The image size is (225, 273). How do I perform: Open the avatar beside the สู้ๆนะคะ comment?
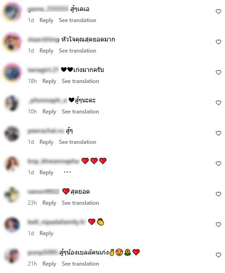pyautogui.click(x=12, y=103)
